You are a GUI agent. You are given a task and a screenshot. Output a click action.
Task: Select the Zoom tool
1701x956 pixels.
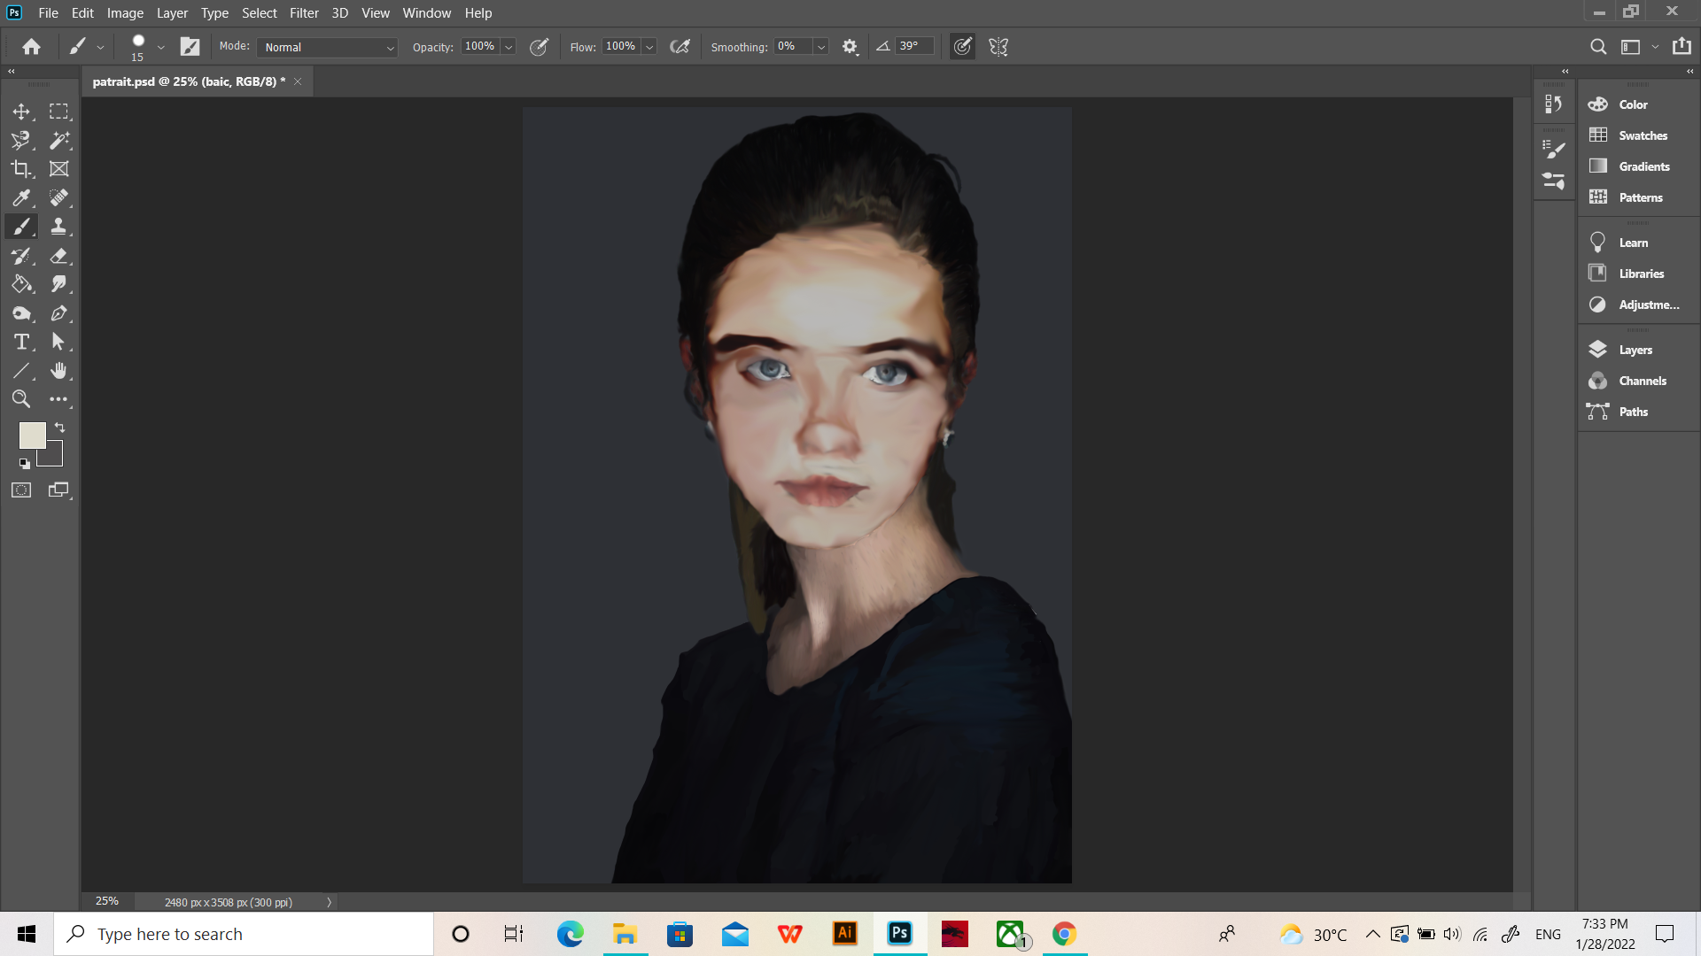[x=20, y=399]
